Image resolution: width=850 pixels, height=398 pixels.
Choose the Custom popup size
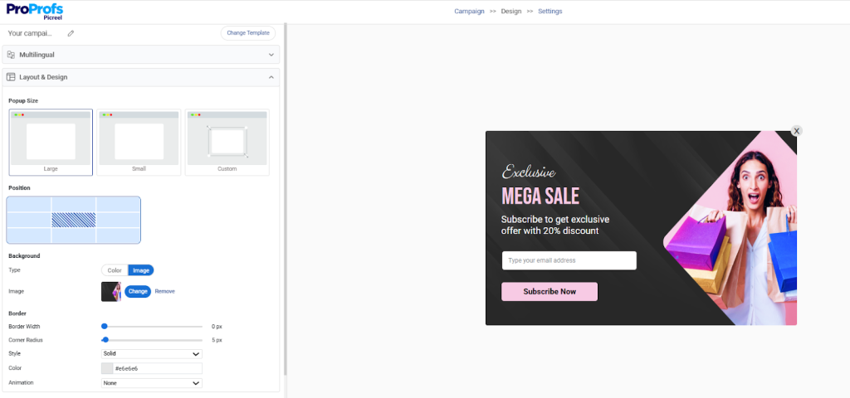tap(227, 142)
